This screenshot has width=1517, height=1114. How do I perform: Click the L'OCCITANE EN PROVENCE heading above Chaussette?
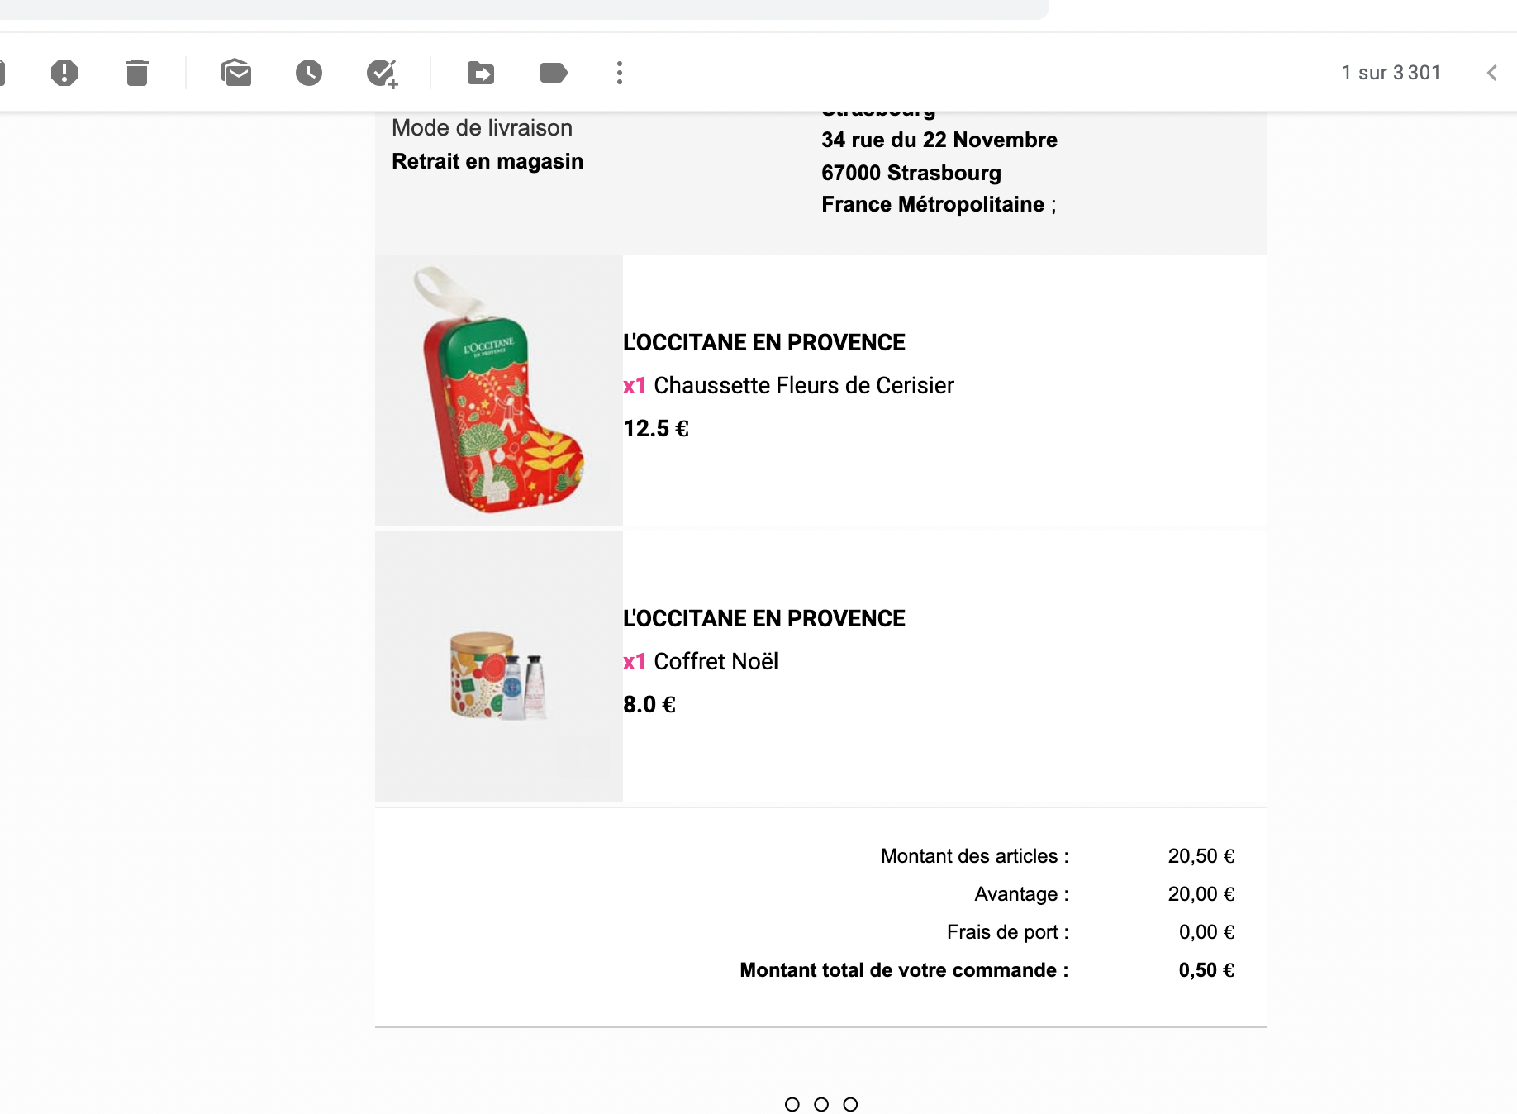pos(764,343)
